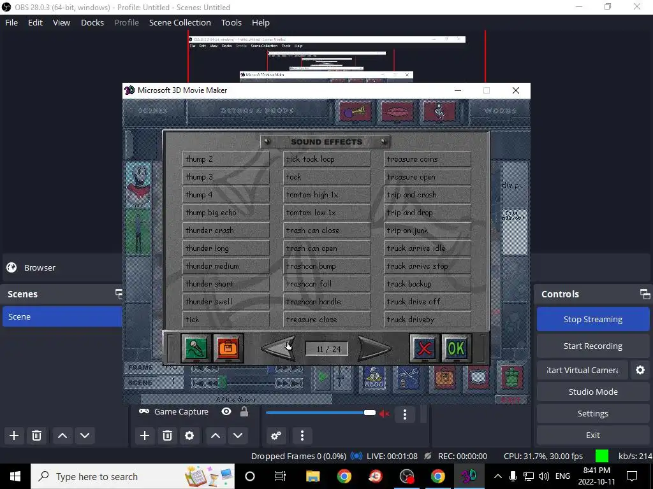Choose 'tick tock loop' sound effect

326,159
